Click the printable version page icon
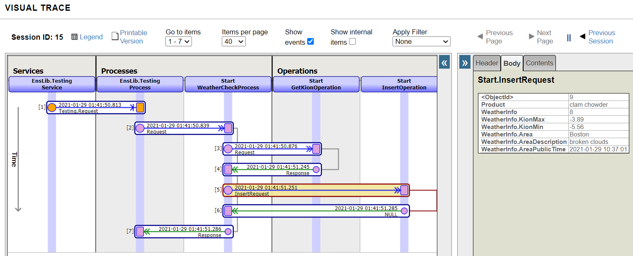The height and width of the screenshot is (256, 633). [x=115, y=36]
